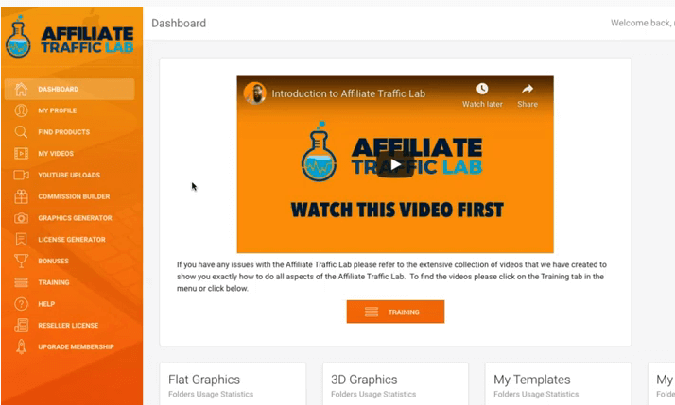Open the 3D Graphics statistics card
The image size is (675, 405).
395,383
